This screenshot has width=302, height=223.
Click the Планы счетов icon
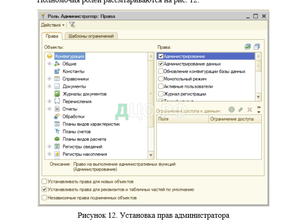click(57, 131)
